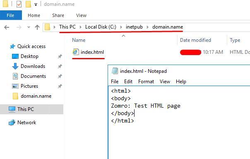Viewport: 250px width, 159px height.
Task: Expand chevron after inetpub in breadcrumb
Action: [147, 27]
